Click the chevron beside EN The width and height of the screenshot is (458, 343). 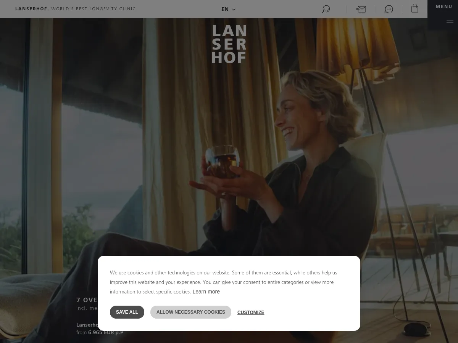(x=234, y=10)
